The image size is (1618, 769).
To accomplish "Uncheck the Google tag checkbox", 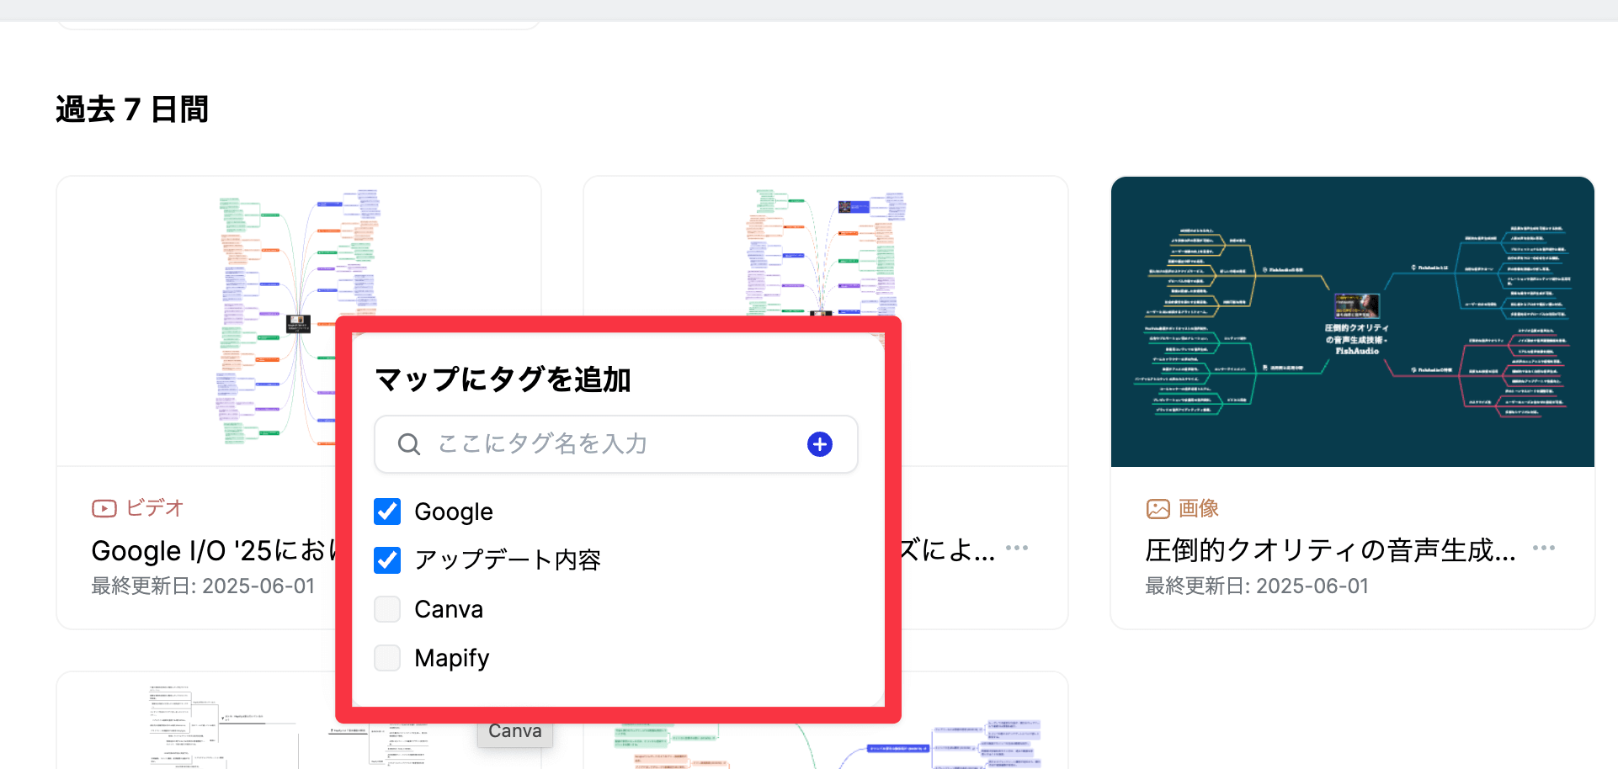I will (387, 512).
